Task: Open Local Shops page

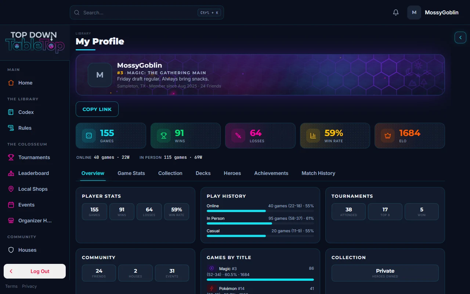Action: [35, 189]
